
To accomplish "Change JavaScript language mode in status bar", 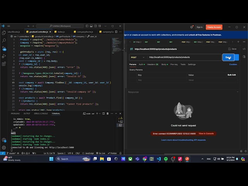I will pos(88,153).
